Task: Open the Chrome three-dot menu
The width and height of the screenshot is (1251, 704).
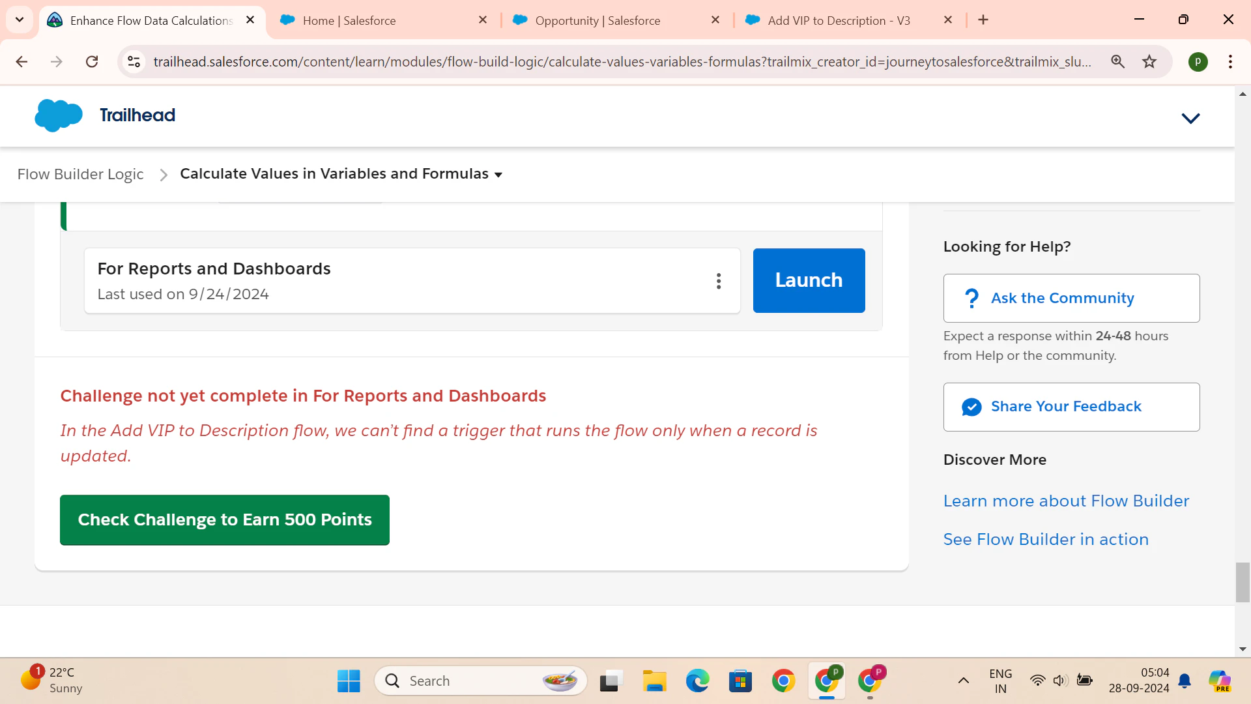Action: [1230, 61]
